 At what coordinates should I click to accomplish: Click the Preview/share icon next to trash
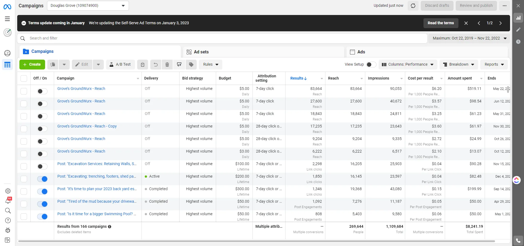click(x=179, y=65)
